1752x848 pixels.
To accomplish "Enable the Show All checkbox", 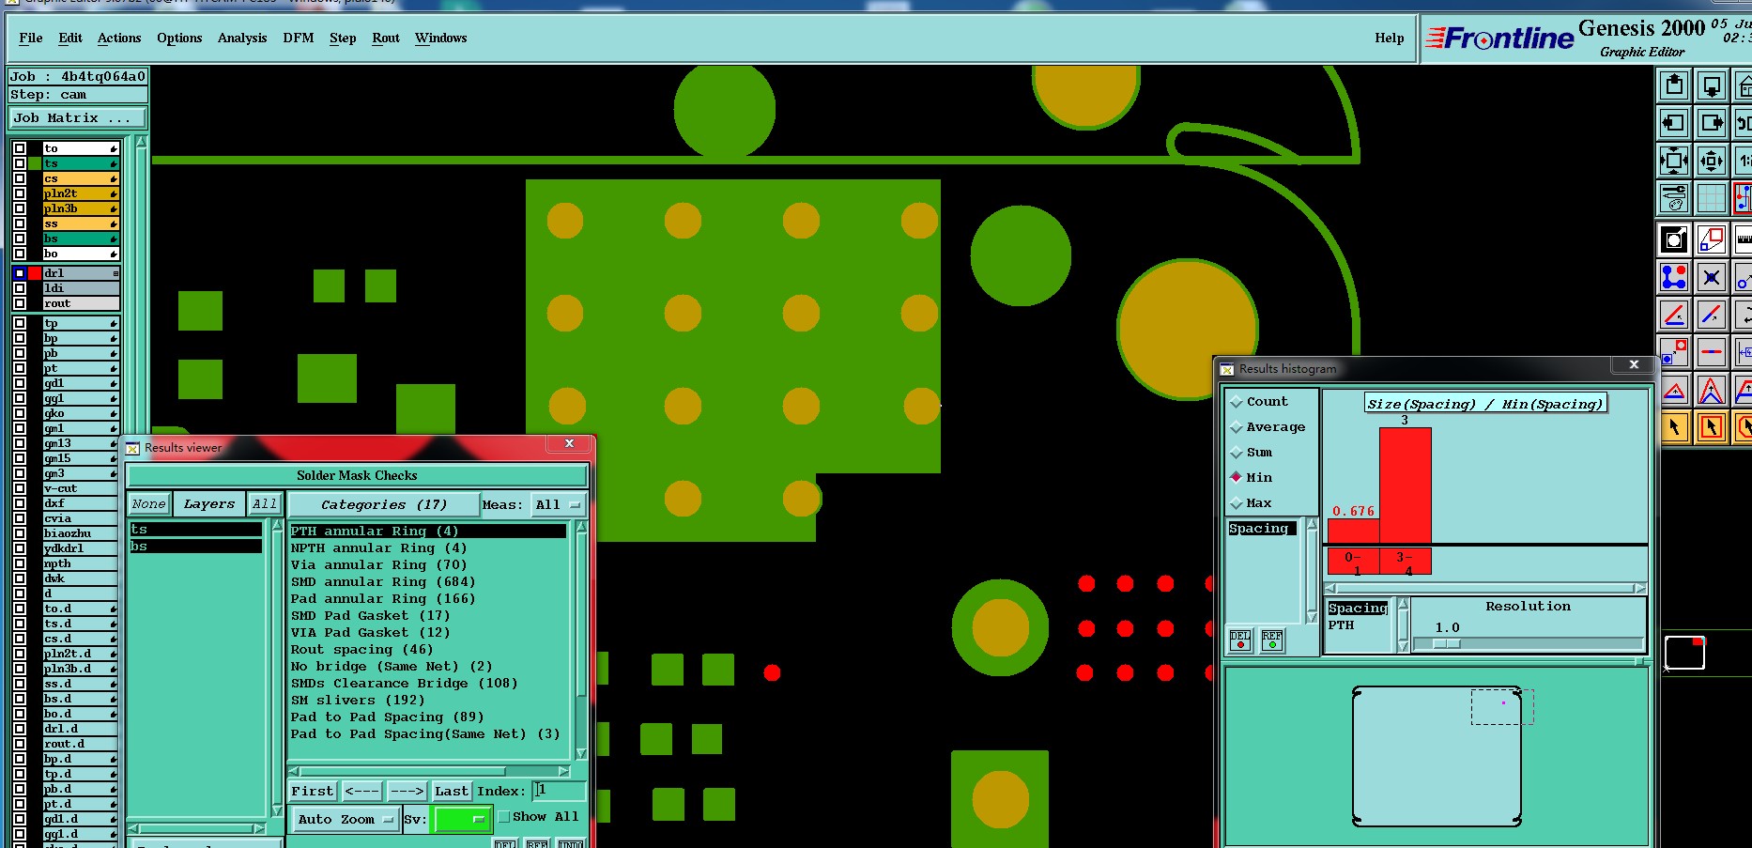I will (504, 817).
